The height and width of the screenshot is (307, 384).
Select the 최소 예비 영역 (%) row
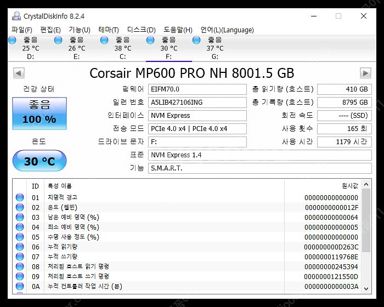coord(187,227)
